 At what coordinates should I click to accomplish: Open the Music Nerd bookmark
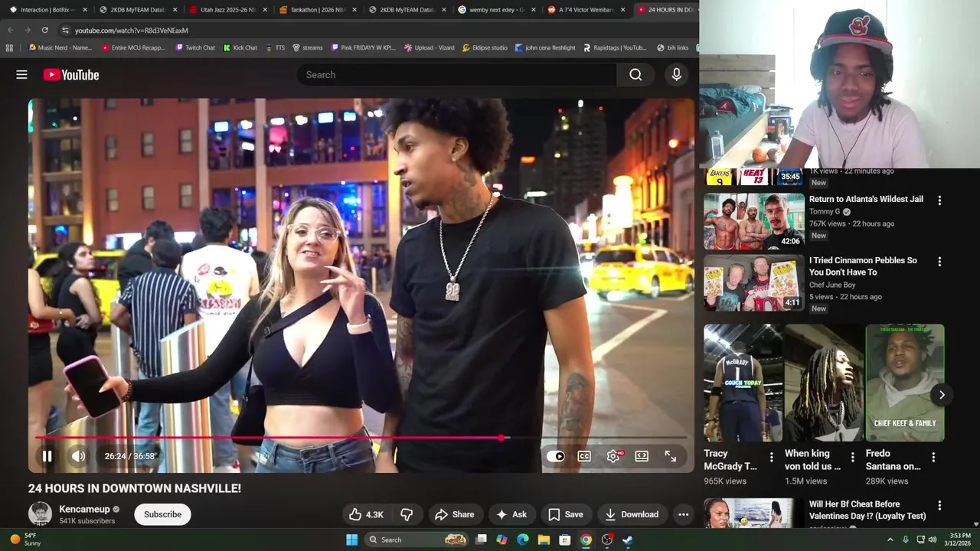(x=60, y=47)
